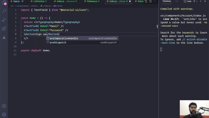Click the node terminal shell icon
Viewport: 209px width, 118px height.
point(185,1)
